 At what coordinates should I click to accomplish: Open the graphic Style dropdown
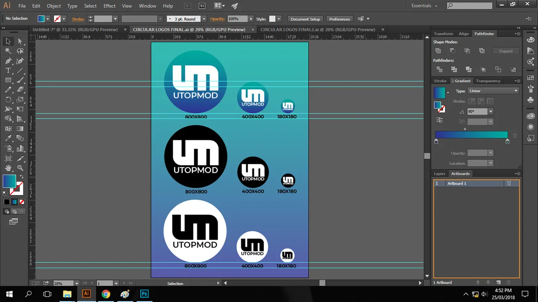[279, 19]
